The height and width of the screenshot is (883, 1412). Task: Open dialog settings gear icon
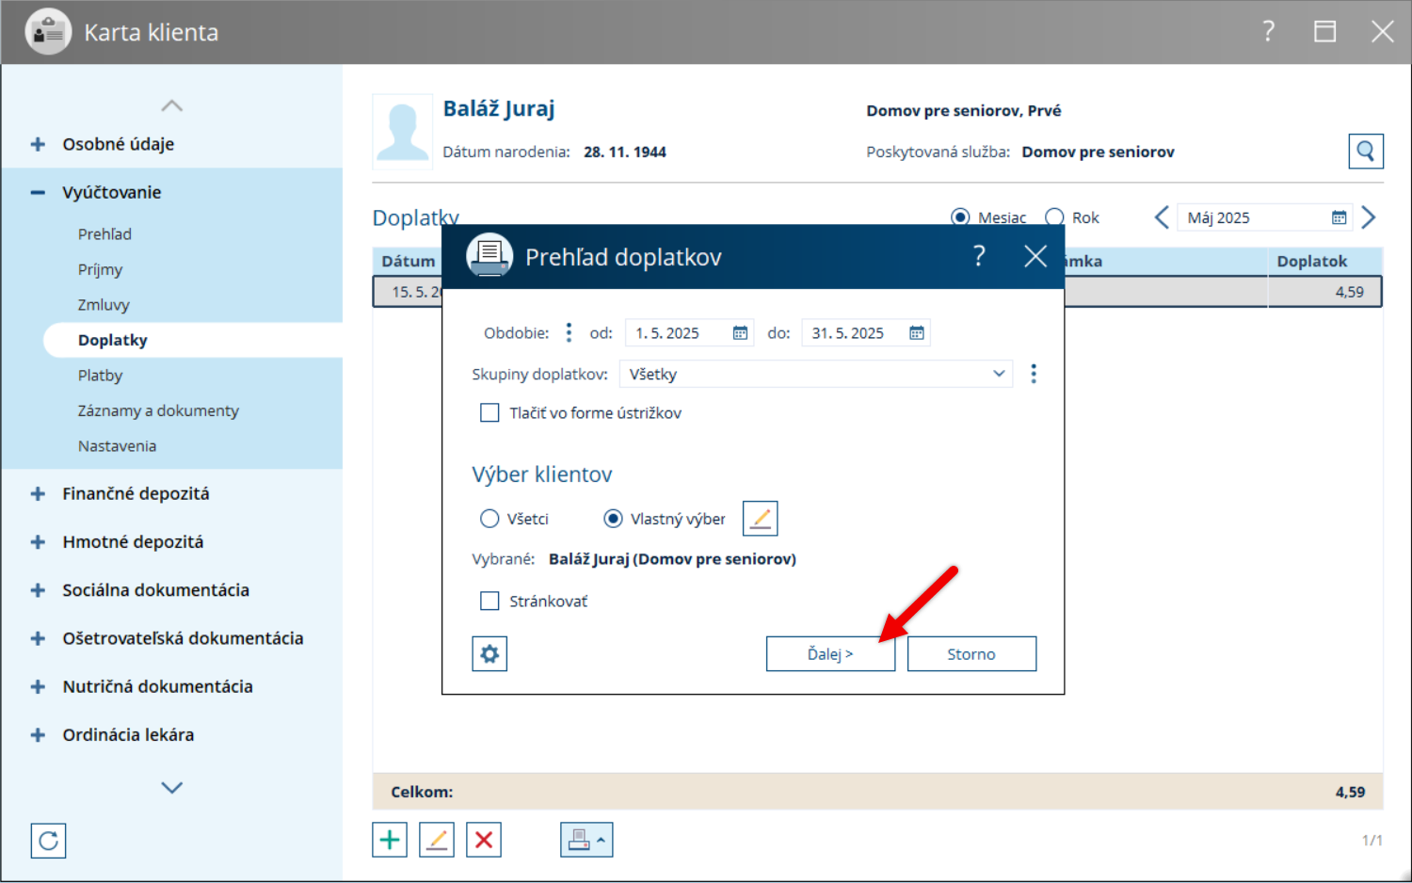point(489,653)
